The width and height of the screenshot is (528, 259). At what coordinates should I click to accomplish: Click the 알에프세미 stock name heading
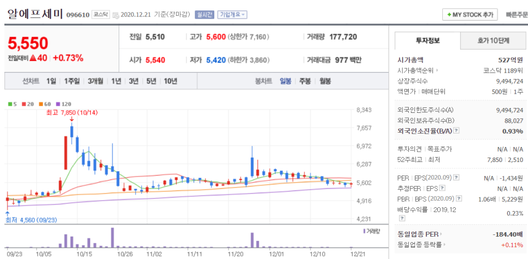click(x=34, y=14)
